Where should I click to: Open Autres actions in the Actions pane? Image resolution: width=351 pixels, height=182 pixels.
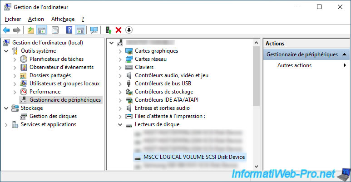(x=294, y=65)
